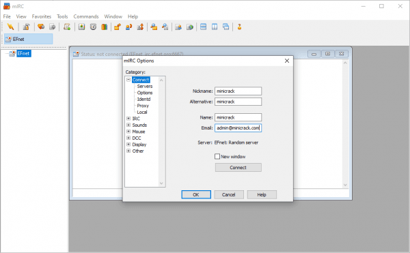Open the Notify List toolbar icon
Image resolution: width=410 pixels, height=253 pixels.
pos(178,27)
